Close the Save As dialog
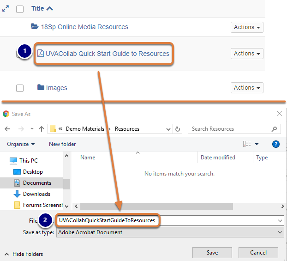Screen dimensions: 287x261 (x=279, y=114)
